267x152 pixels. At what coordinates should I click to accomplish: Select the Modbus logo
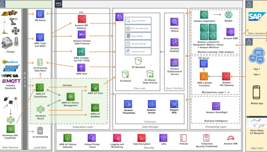(x=10, y=62)
